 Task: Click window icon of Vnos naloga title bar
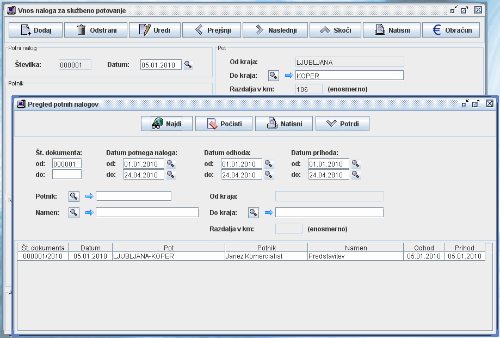[x=11, y=10]
